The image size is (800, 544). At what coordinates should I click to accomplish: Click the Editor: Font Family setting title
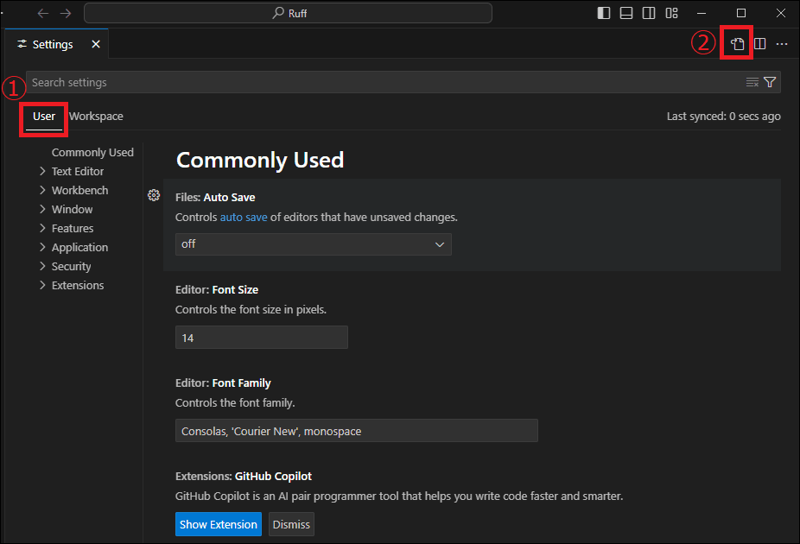(x=223, y=383)
